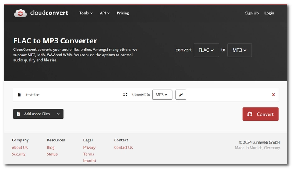Click the FLAC to MP3 Converter heading

pyautogui.click(x=55, y=41)
